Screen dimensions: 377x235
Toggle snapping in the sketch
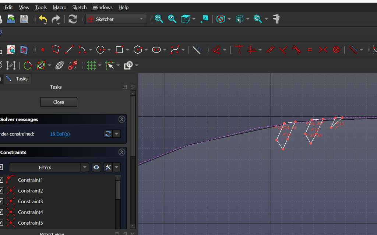pyautogui.click(x=110, y=65)
